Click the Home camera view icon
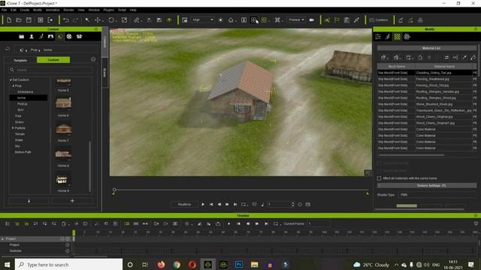Viewport: 481px width, 270px height. coord(231,20)
